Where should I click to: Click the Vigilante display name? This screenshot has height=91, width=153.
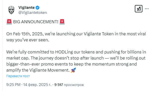click(x=27, y=8)
